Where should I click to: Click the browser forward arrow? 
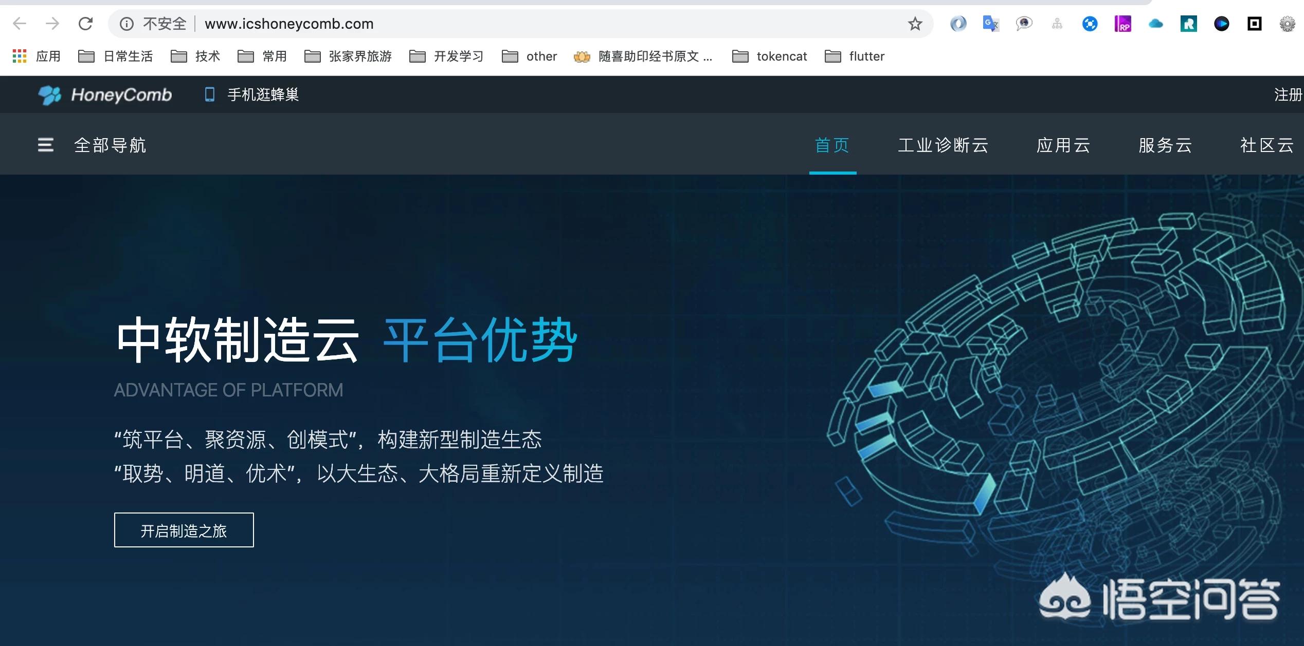pos(52,24)
